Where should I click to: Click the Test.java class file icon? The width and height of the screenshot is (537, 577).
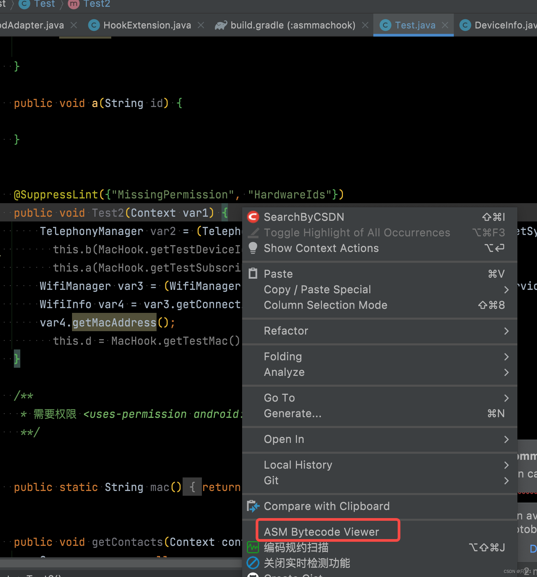coord(386,25)
